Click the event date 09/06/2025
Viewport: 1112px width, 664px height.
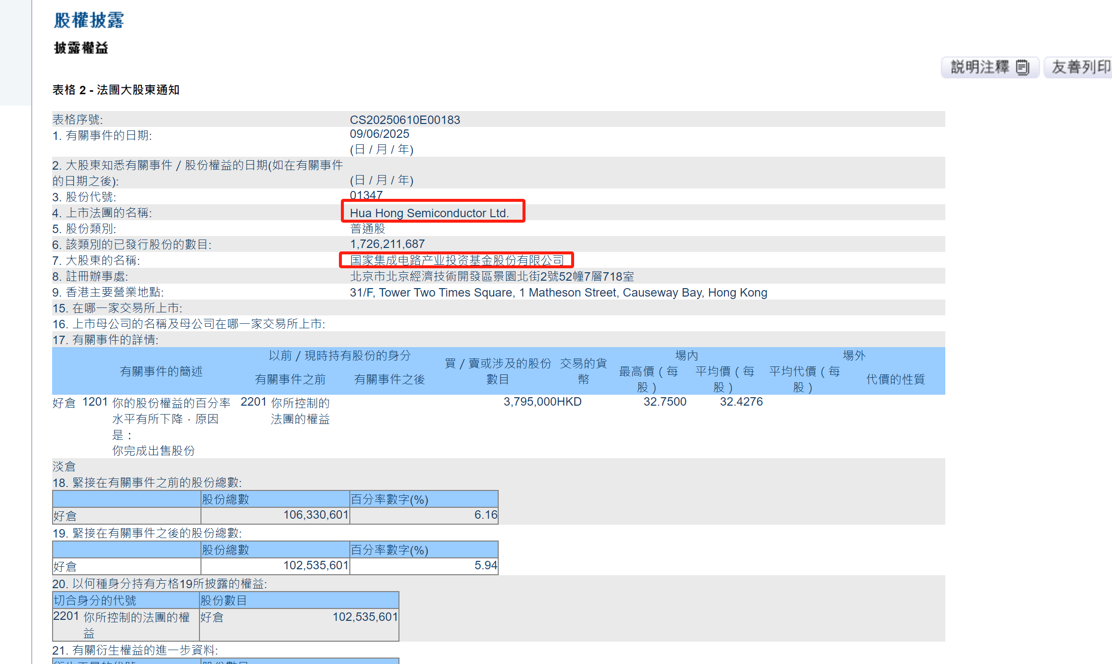click(380, 134)
